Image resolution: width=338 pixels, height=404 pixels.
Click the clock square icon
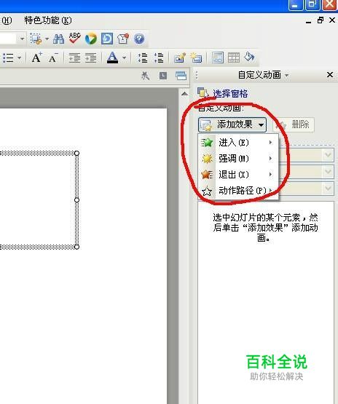163,76
